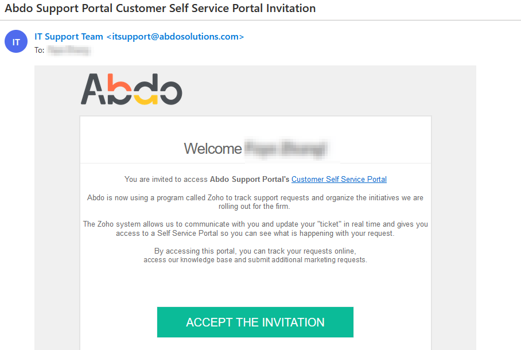Click the Abdo company logo
The image size is (521, 350).
pyautogui.click(x=131, y=89)
